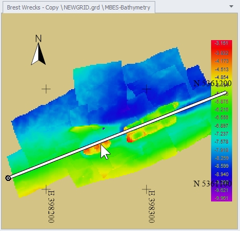
Task: Select the profile line start handle circle
Action: (x=8, y=178)
